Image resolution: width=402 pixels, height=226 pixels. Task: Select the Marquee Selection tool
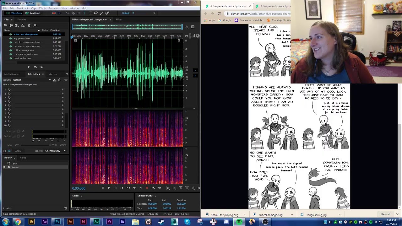(90, 13)
